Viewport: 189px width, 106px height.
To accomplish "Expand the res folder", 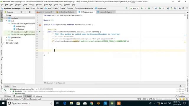I will pos(6,40).
